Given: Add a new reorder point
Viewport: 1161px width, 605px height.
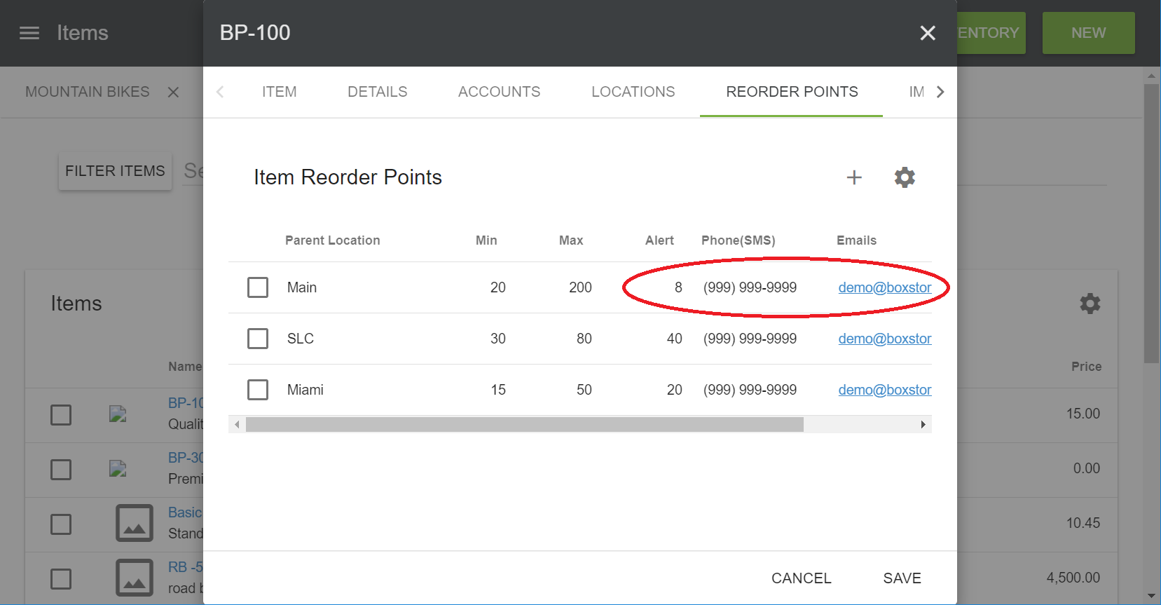Looking at the screenshot, I should [854, 177].
